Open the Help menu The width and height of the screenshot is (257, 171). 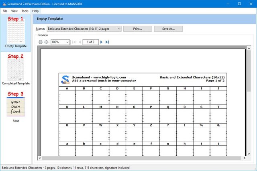tap(35, 11)
